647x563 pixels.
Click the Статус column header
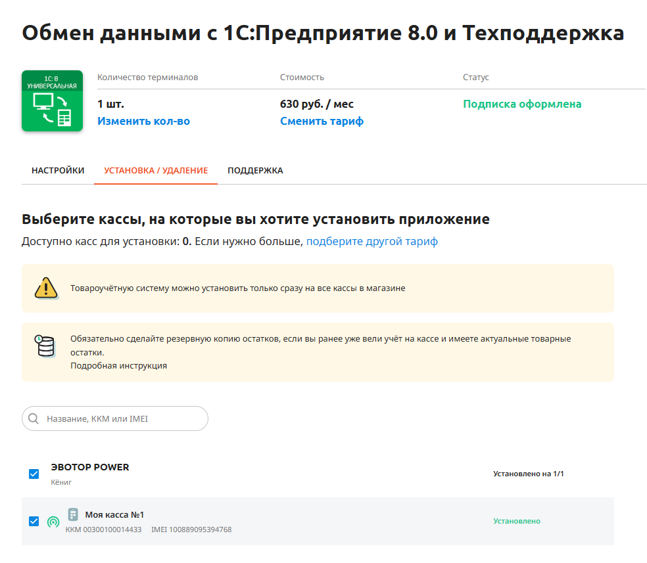coord(476,78)
